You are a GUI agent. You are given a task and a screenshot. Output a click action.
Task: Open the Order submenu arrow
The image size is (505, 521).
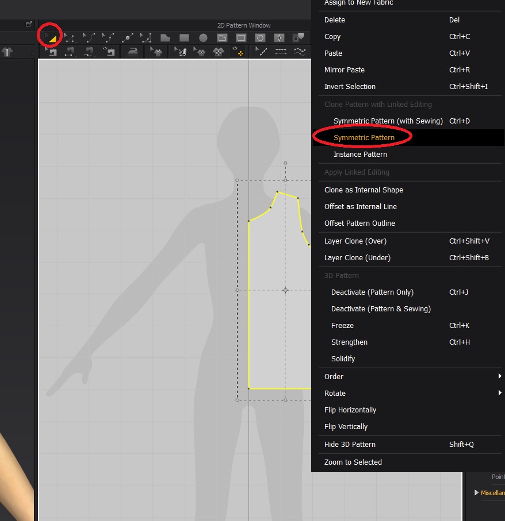[x=500, y=376]
